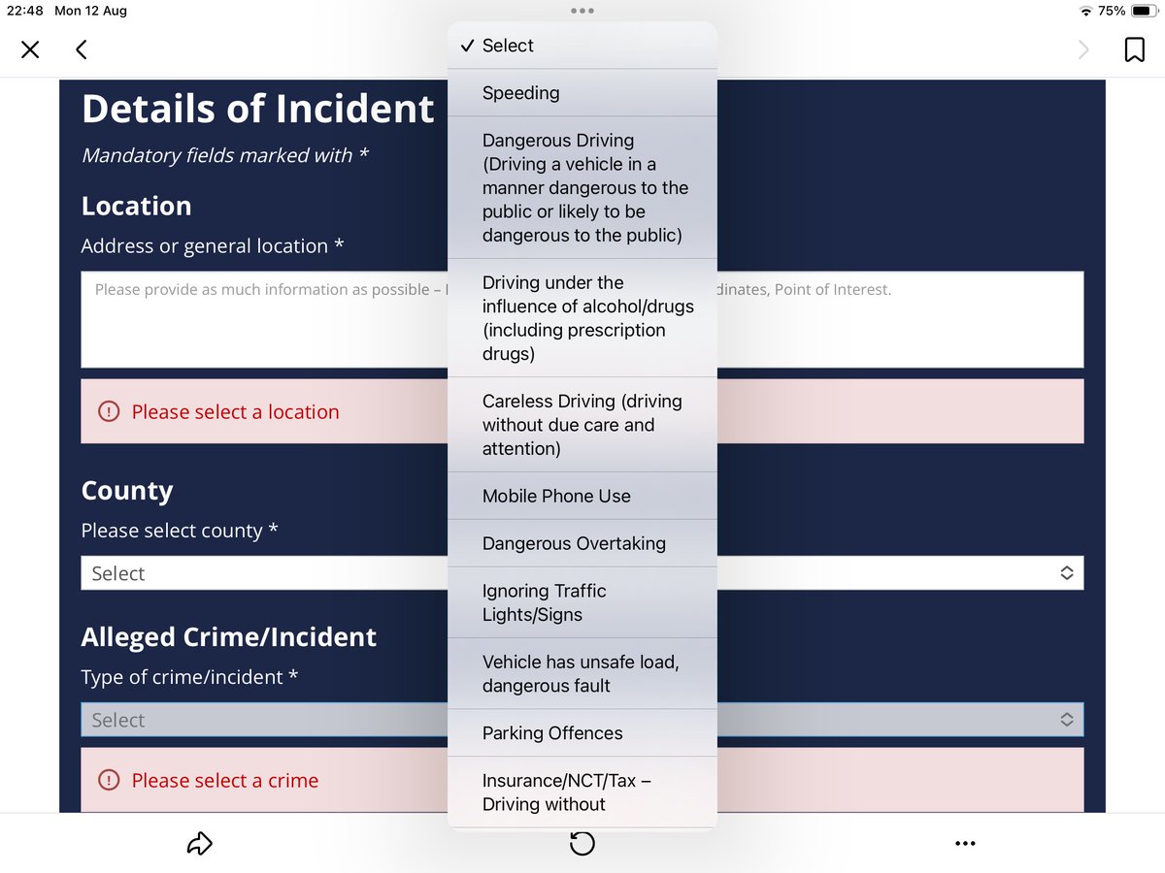
Task: Select 'Careless Driving' option
Action: tap(582, 425)
